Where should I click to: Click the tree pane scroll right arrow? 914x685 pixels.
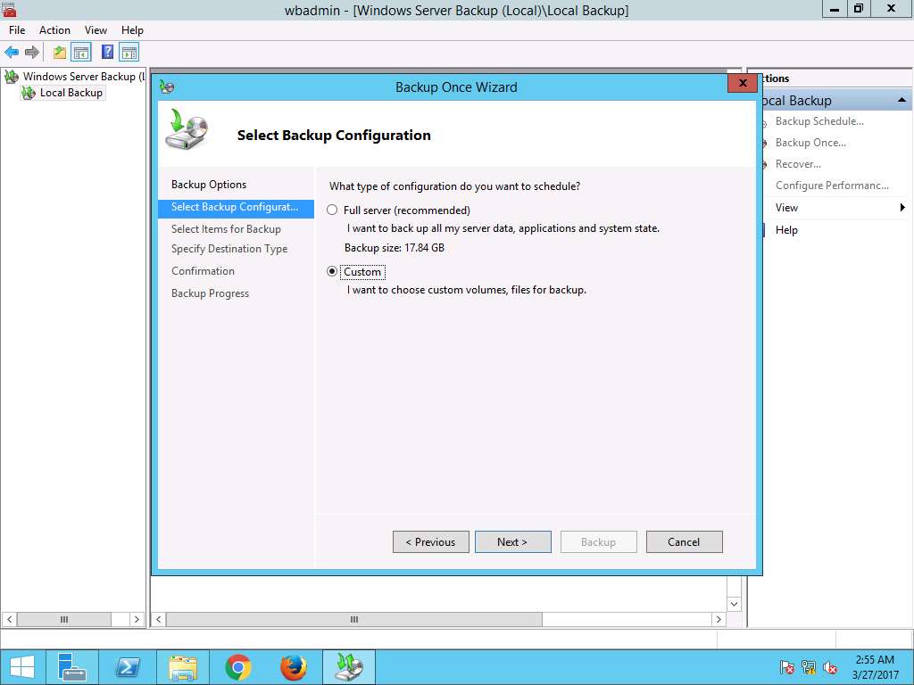(x=137, y=619)
